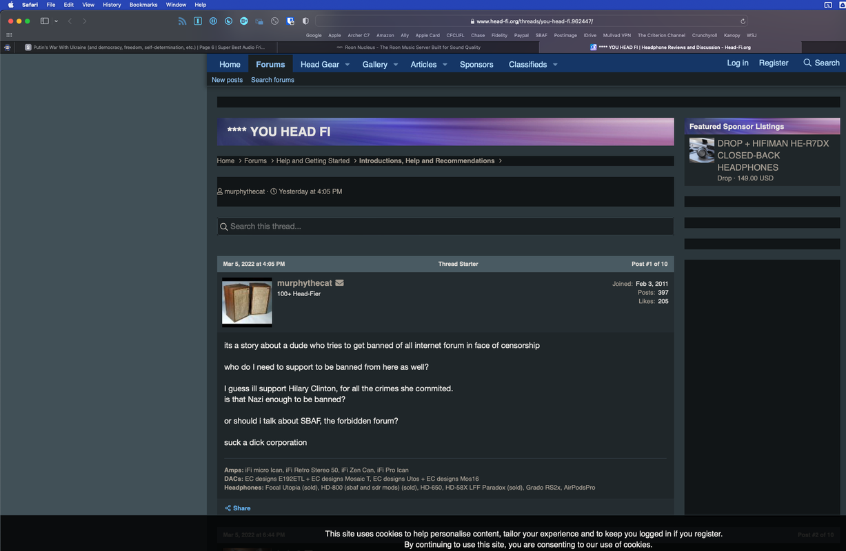Viewport: 846px width, 551px height.
Task: Switch to the Roon Nucleus tab
Action: point(408,48)
